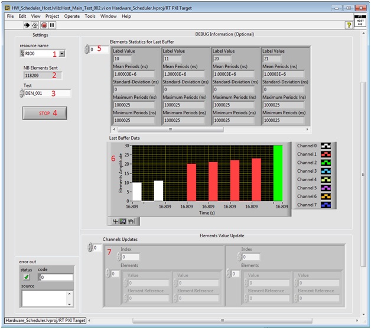Open the View menu
The height and width of the screenshot is (329, 371).
[35, 16]
